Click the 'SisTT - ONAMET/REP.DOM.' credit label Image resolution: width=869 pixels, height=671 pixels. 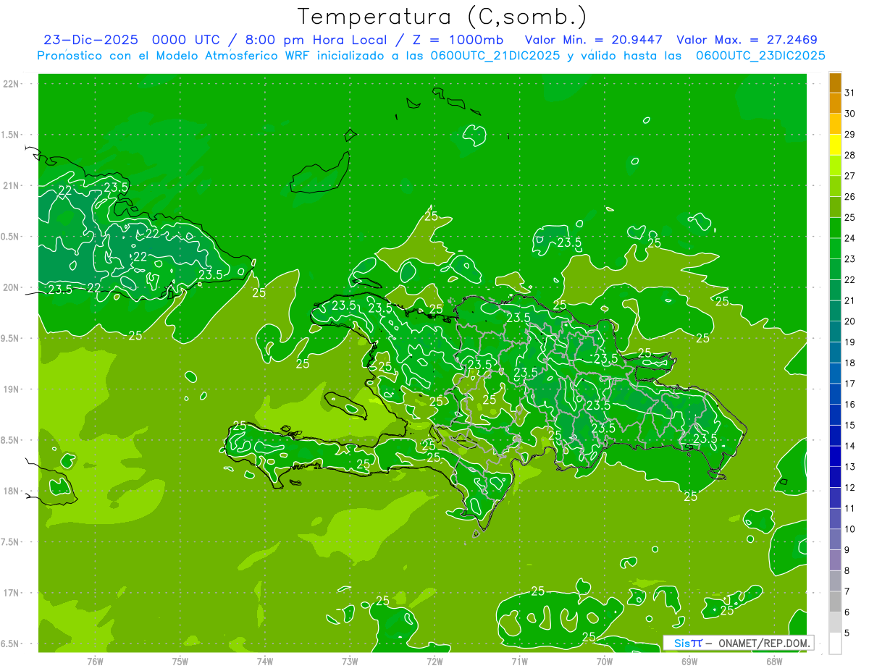click(x=738, y=643)
